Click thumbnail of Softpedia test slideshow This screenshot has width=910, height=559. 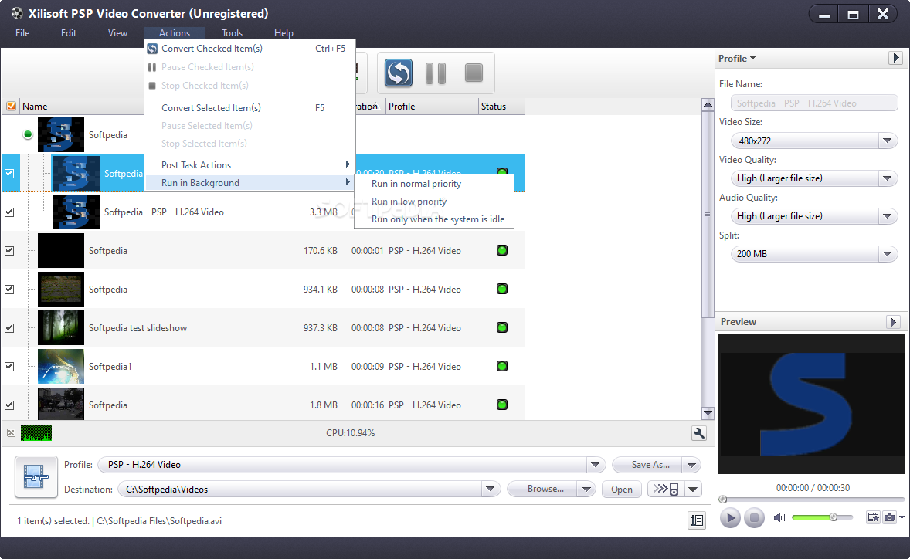[61, 327]
